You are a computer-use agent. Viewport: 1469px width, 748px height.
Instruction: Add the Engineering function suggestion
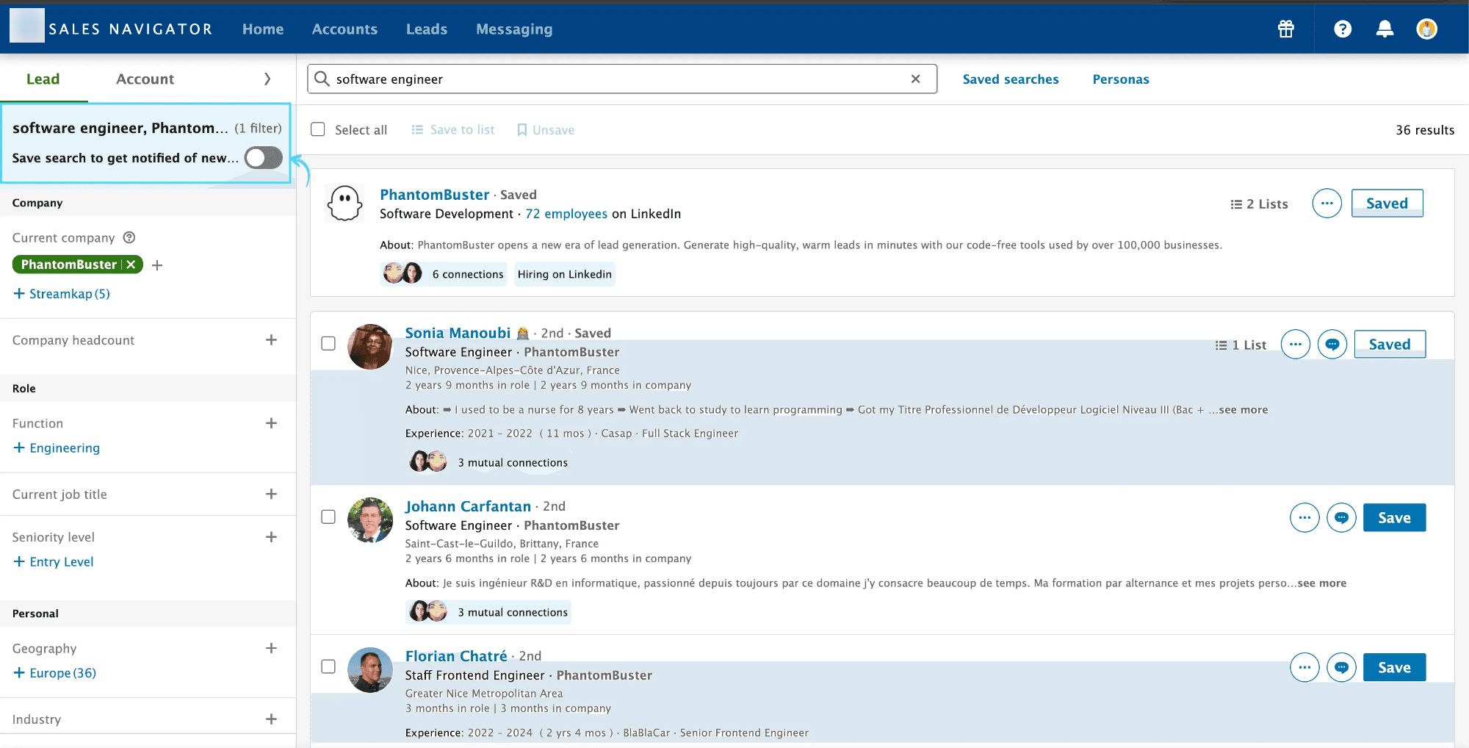(x=57, y=448)
